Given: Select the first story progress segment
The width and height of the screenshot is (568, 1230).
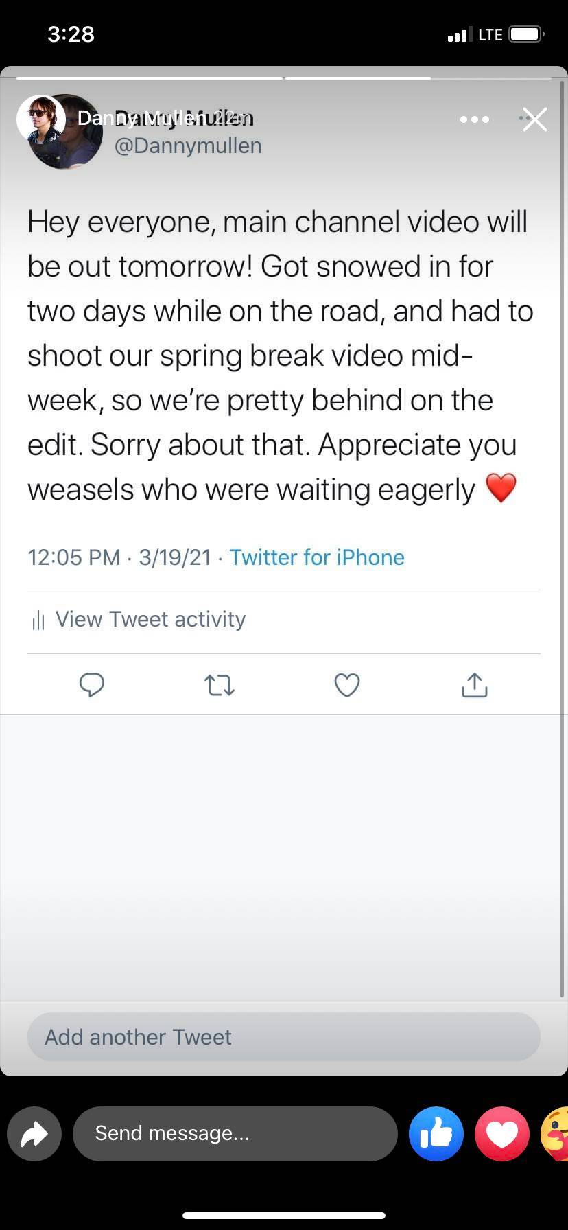Looking at the screenshot, I should point(150,78).
